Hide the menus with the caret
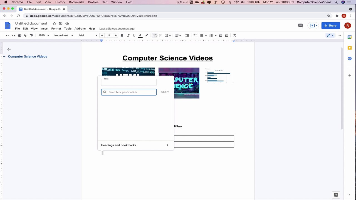This screenshot has width=356, height=200. click(340, 35)
